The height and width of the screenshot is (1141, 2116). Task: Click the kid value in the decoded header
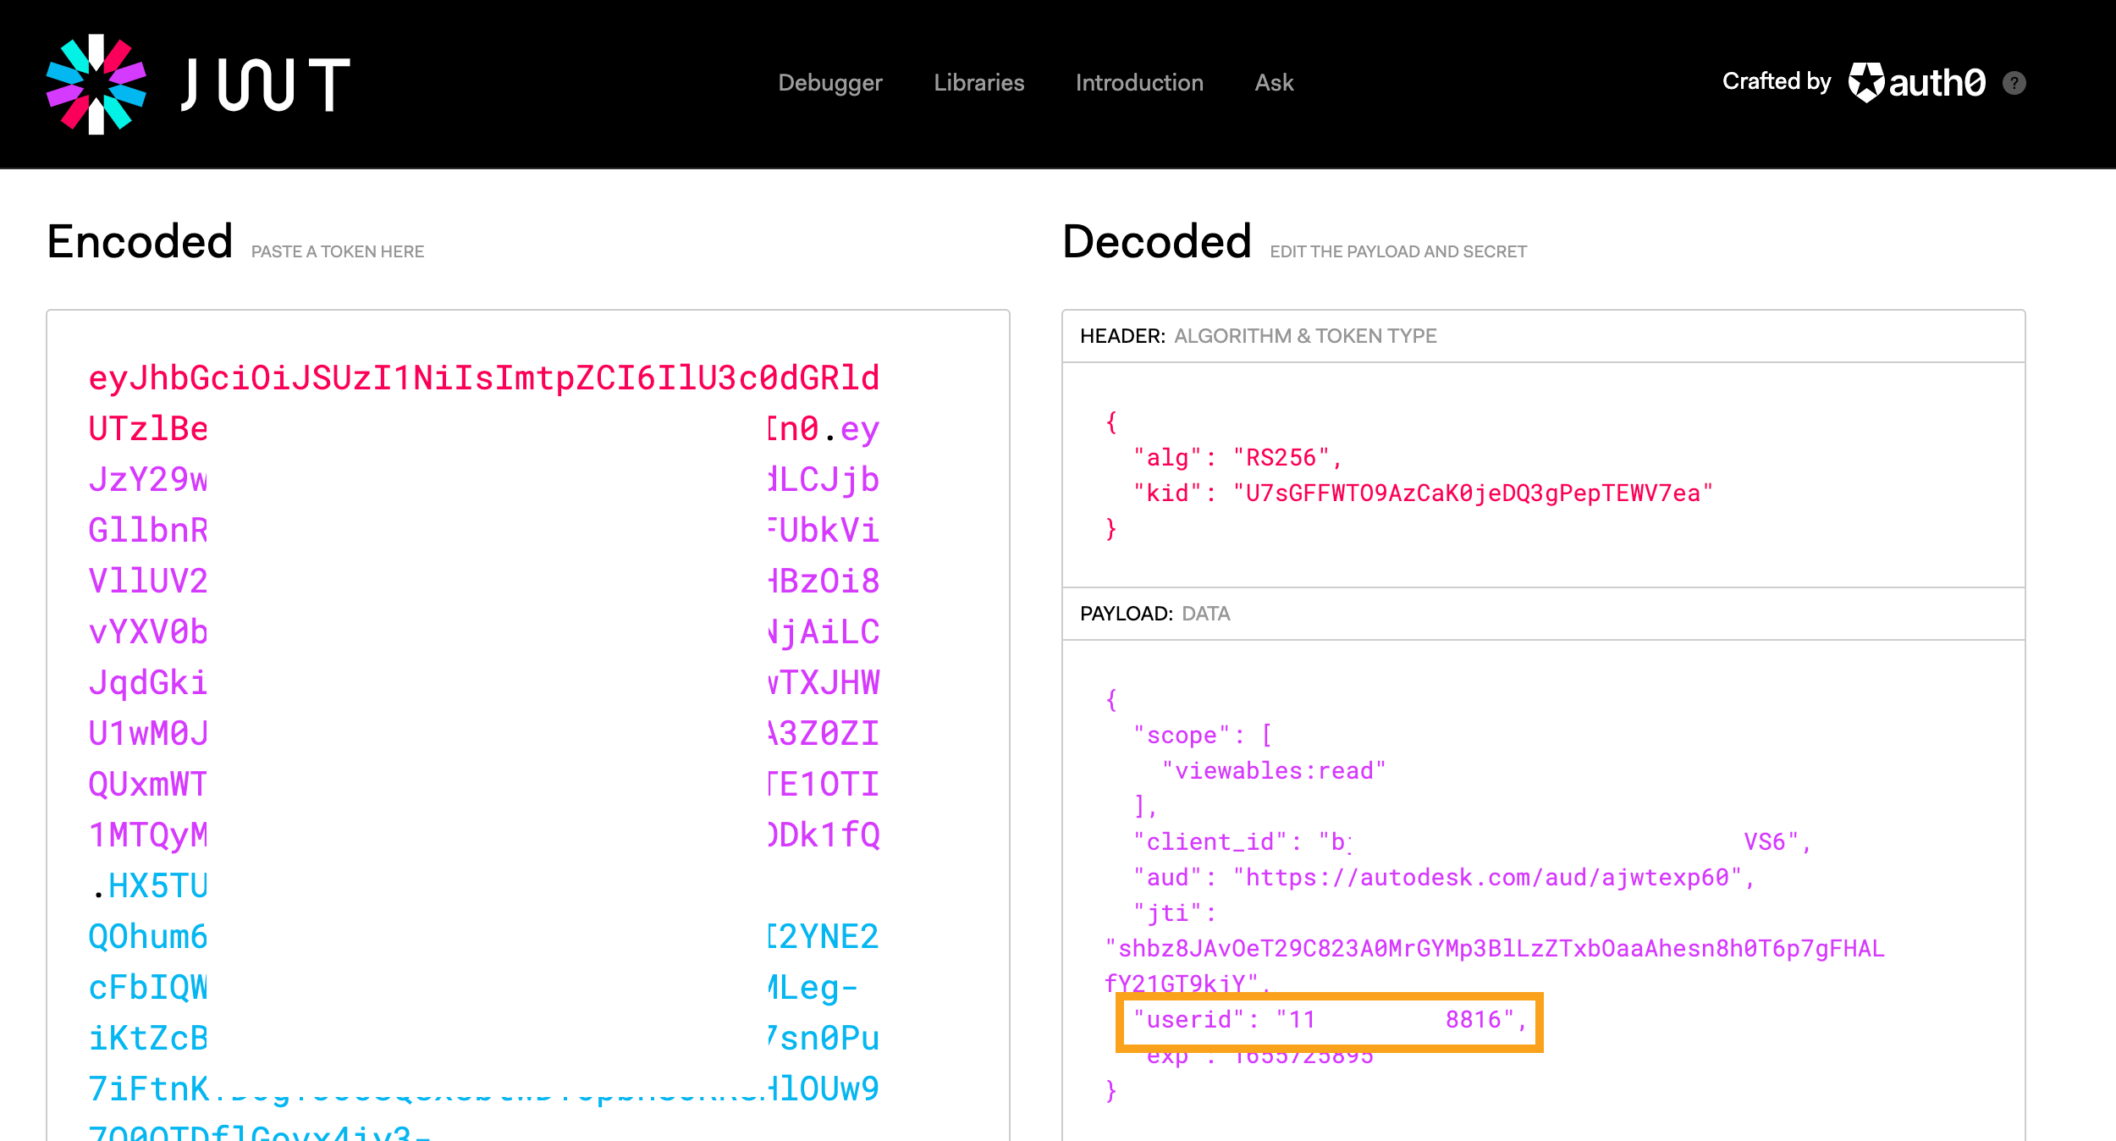coord(1472,493)
